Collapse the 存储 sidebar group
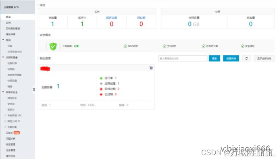 click(3, 40)
